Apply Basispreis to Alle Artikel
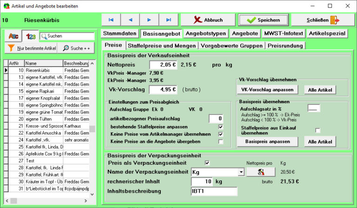This screenshot has height=208, width=357. tap(320, 142)
